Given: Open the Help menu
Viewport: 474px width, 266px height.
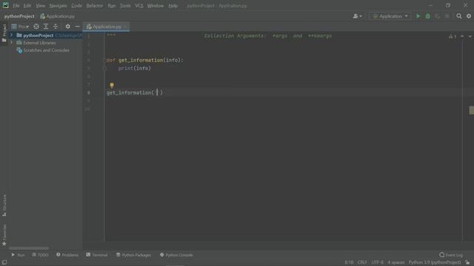Looking at the screenshot, I should pos(173,6).
